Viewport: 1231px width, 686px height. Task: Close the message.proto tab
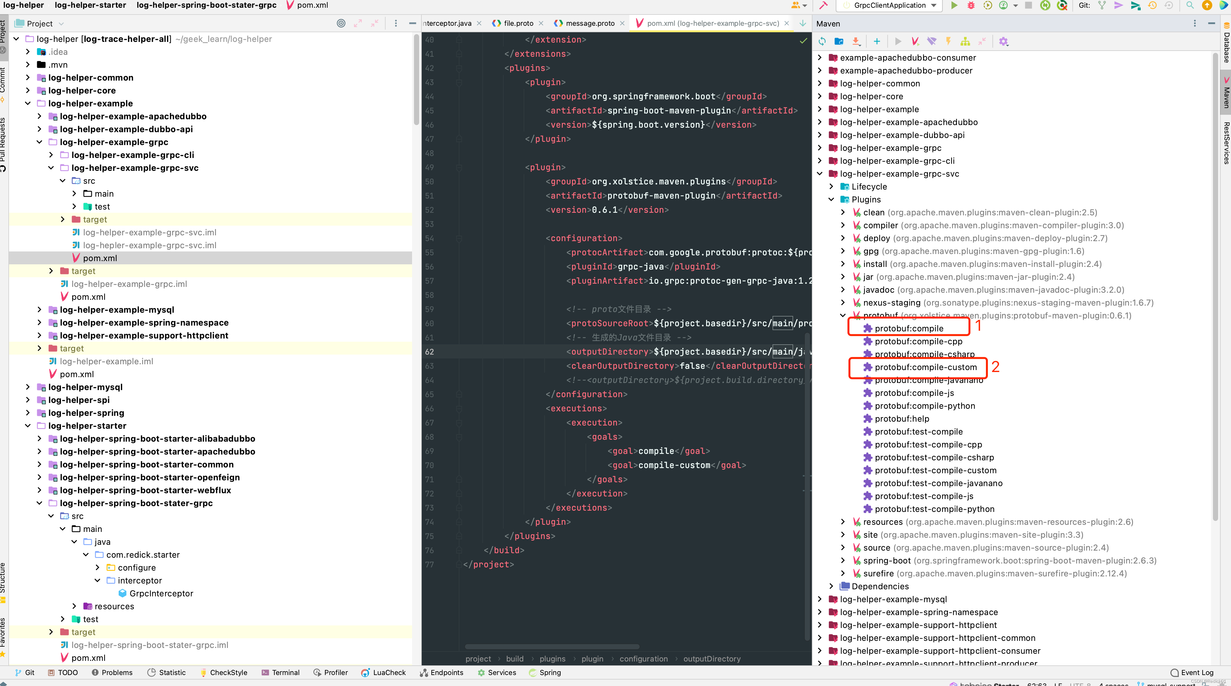[622, 23]
